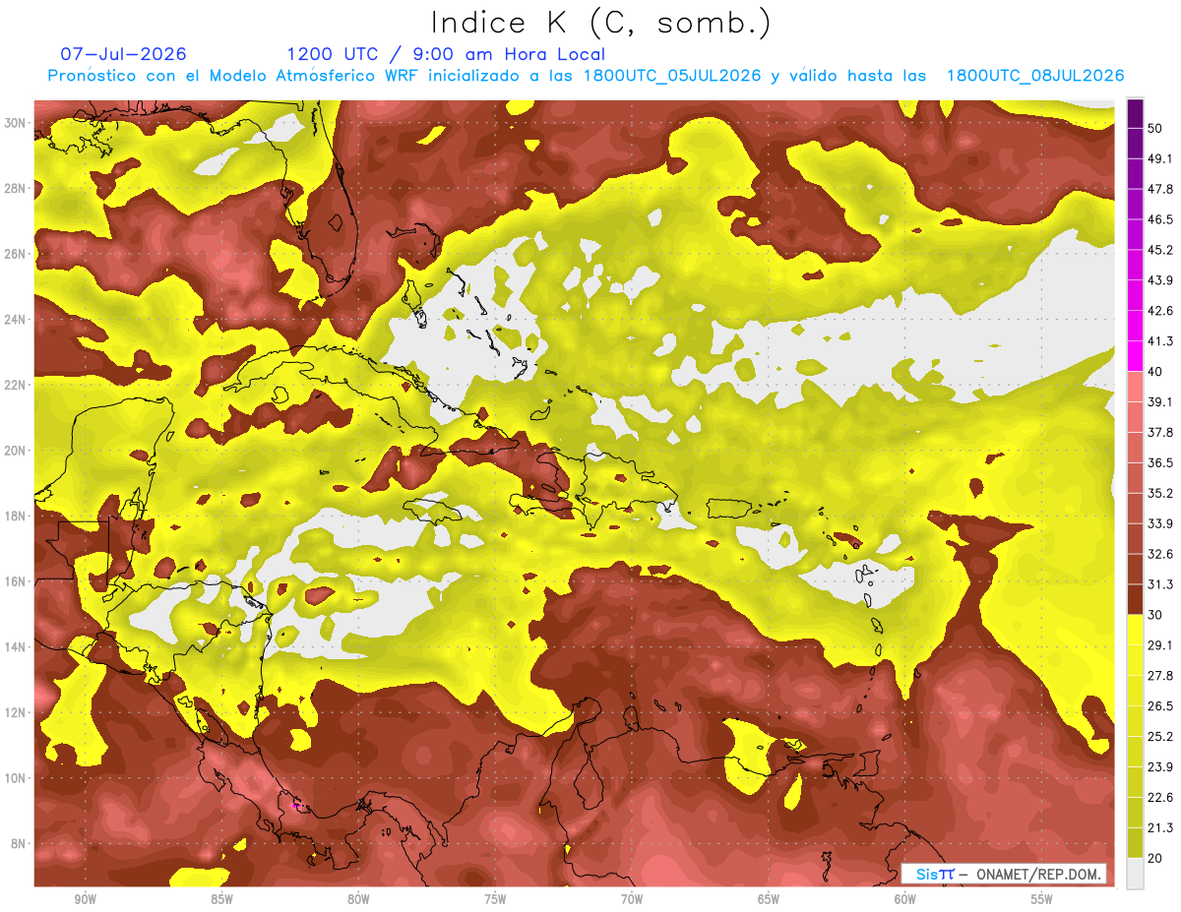The image size is (1181, 912).
Task: Click the colorbar value '49.1'
Action: coord(1160,158)
